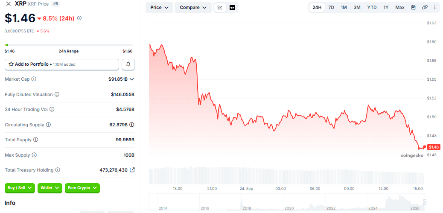Click the 99.986B total supply value
The height and width of the screenshot is (213, 443).
point(125,140)
